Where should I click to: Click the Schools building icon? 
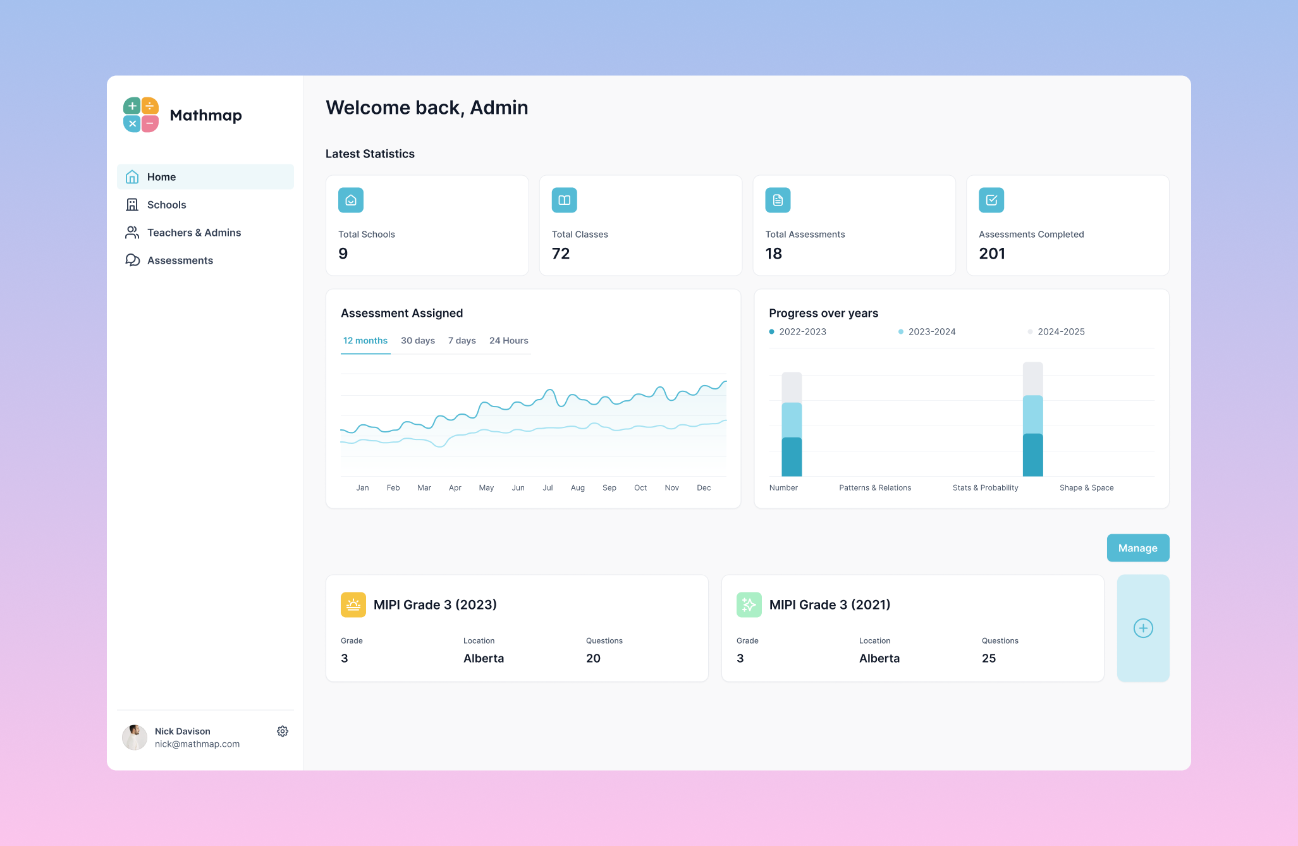pos(132,205)
